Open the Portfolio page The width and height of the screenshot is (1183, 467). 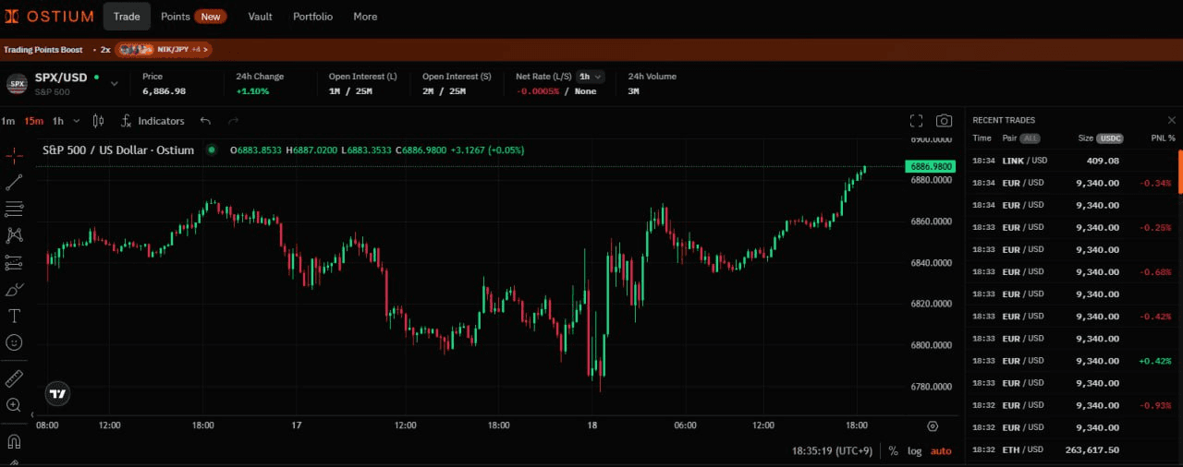[x=312, y=17]
